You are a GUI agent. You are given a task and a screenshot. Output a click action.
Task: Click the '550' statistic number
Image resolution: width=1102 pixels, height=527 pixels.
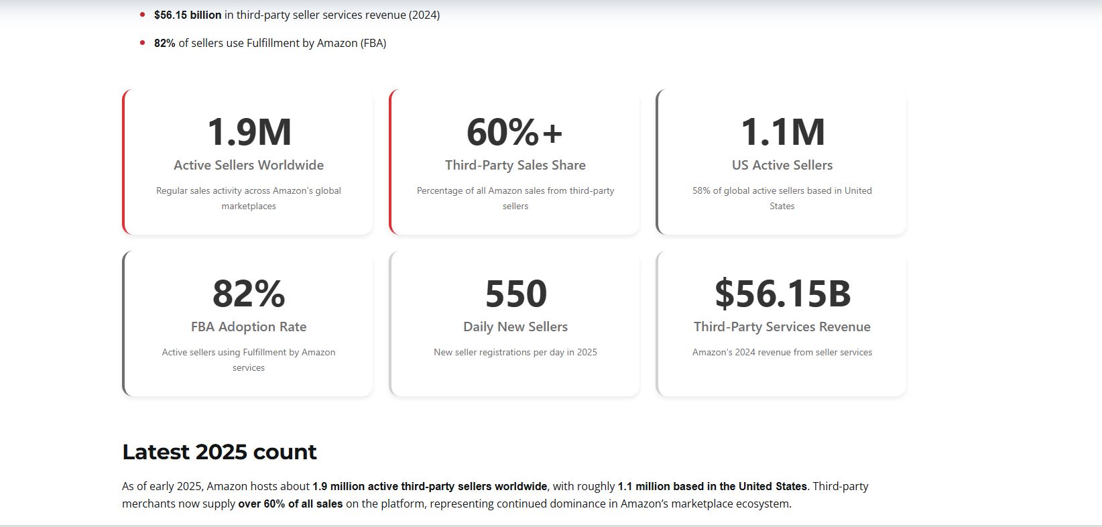click(x=515, y=294)
